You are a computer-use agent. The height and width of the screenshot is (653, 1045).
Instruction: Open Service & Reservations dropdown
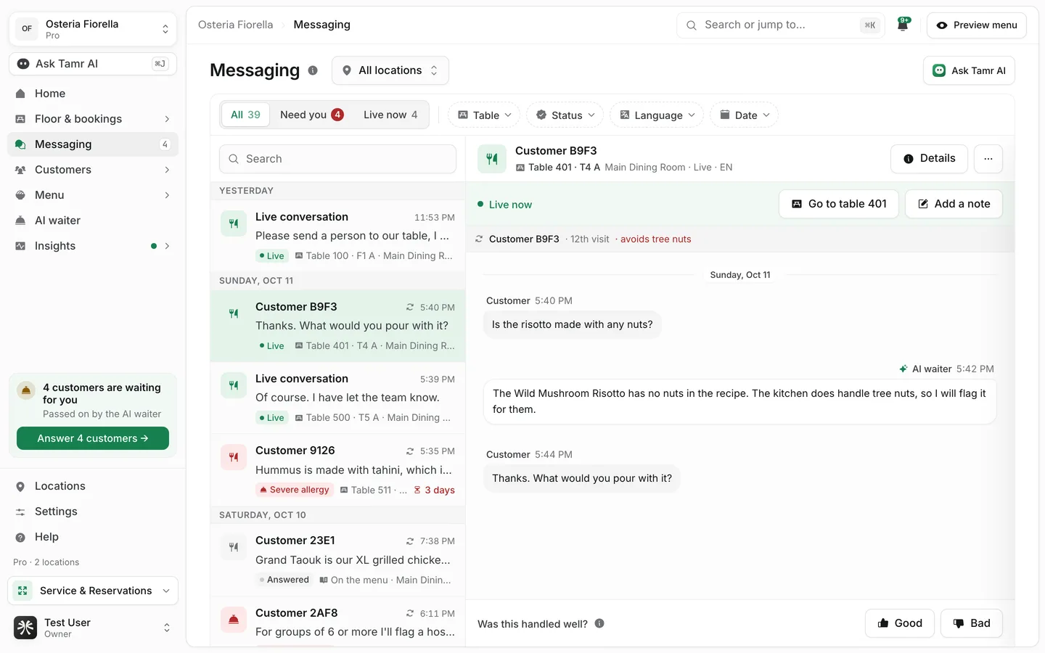coord(93,591)
